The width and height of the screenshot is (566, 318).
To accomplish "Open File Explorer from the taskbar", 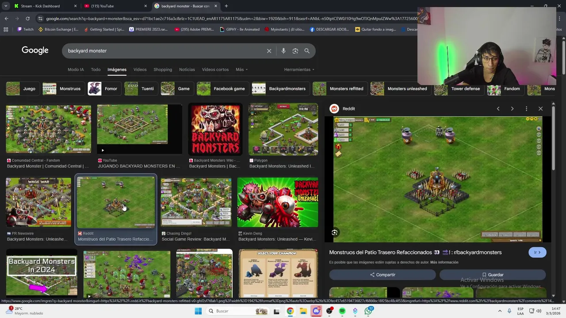I will point(303,311).
